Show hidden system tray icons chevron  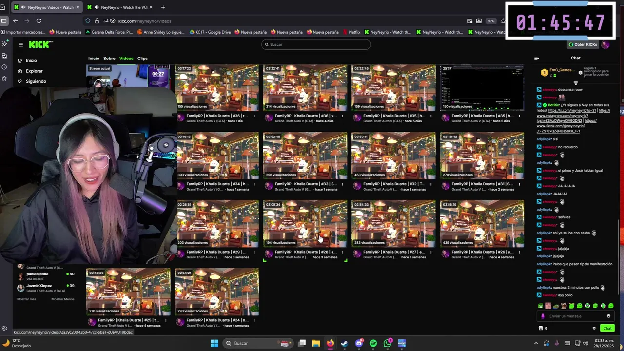[537, 343]
